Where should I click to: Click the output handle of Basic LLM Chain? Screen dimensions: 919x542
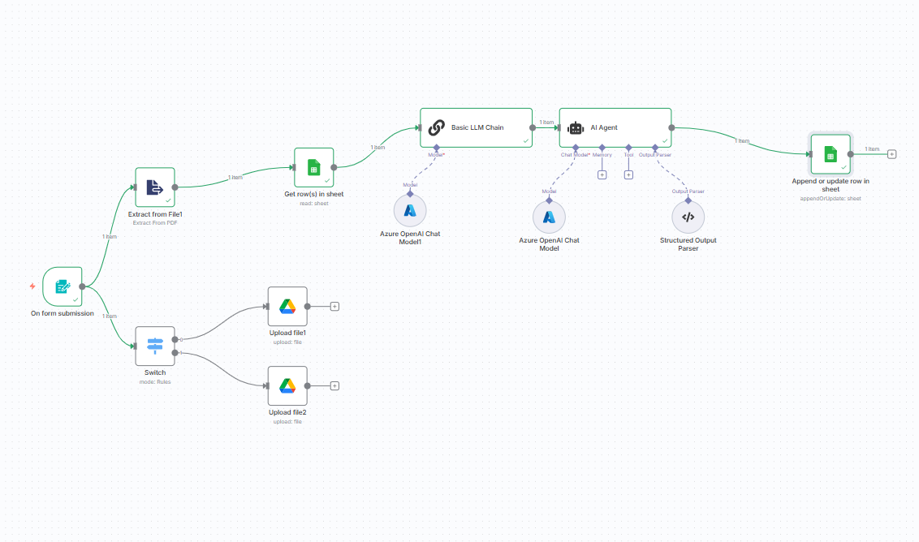[533, 127]
